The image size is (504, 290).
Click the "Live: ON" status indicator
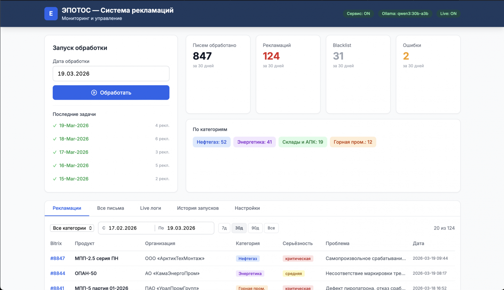coord(448,14)
